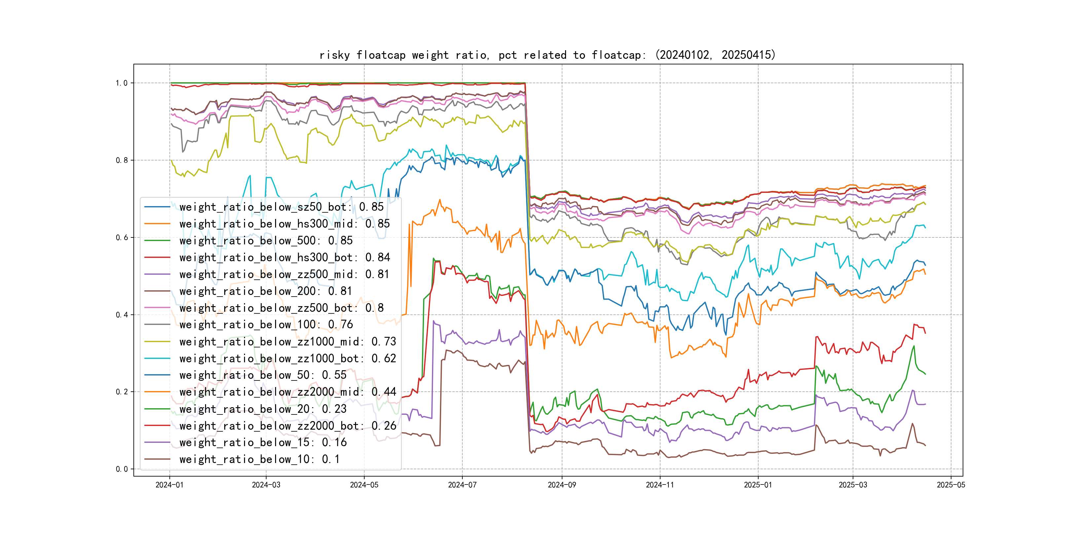The height and width of the screenshot is (535, 1070).
Task: Select legend label weight_ratio_below_500
Action: pyautogui.click(x=266, y=240)
